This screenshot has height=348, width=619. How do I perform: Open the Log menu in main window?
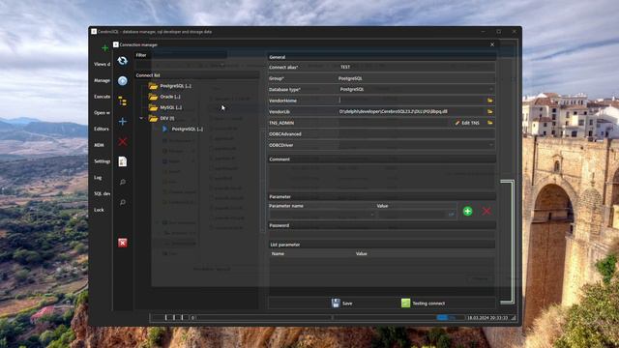[x=98, y=178]
